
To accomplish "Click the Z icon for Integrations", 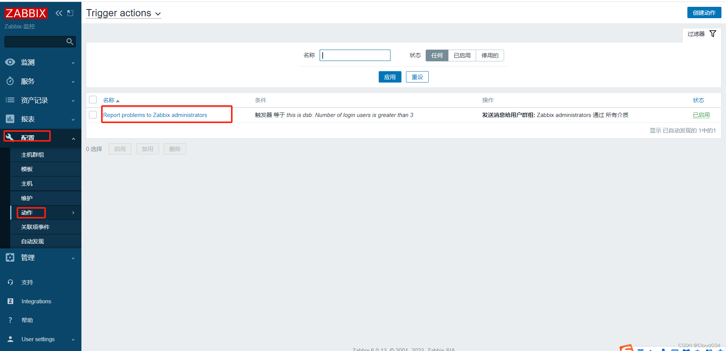I will pos(11,301).
